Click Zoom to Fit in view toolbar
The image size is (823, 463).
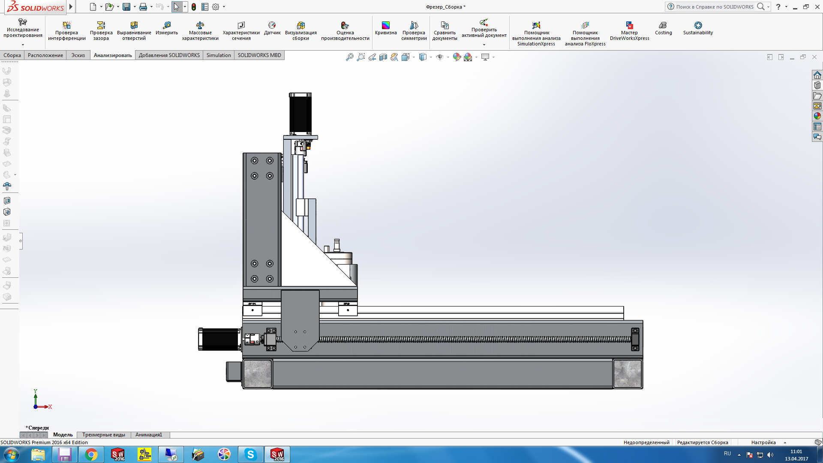[x=350, y=57]
